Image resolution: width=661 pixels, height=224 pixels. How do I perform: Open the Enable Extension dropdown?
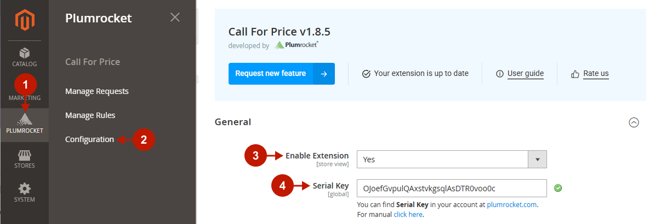coord(452,160)
